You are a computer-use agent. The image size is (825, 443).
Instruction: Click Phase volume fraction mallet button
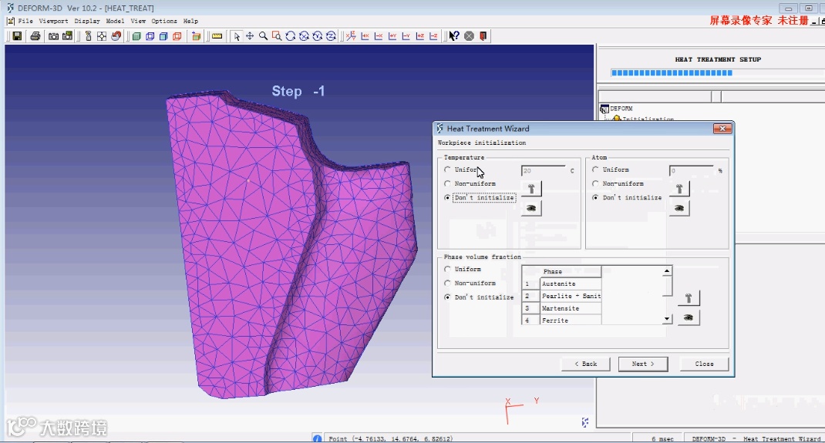coord(689,298)
